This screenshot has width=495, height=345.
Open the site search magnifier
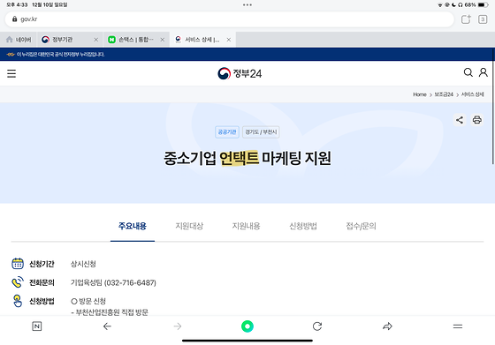(468, 72)
